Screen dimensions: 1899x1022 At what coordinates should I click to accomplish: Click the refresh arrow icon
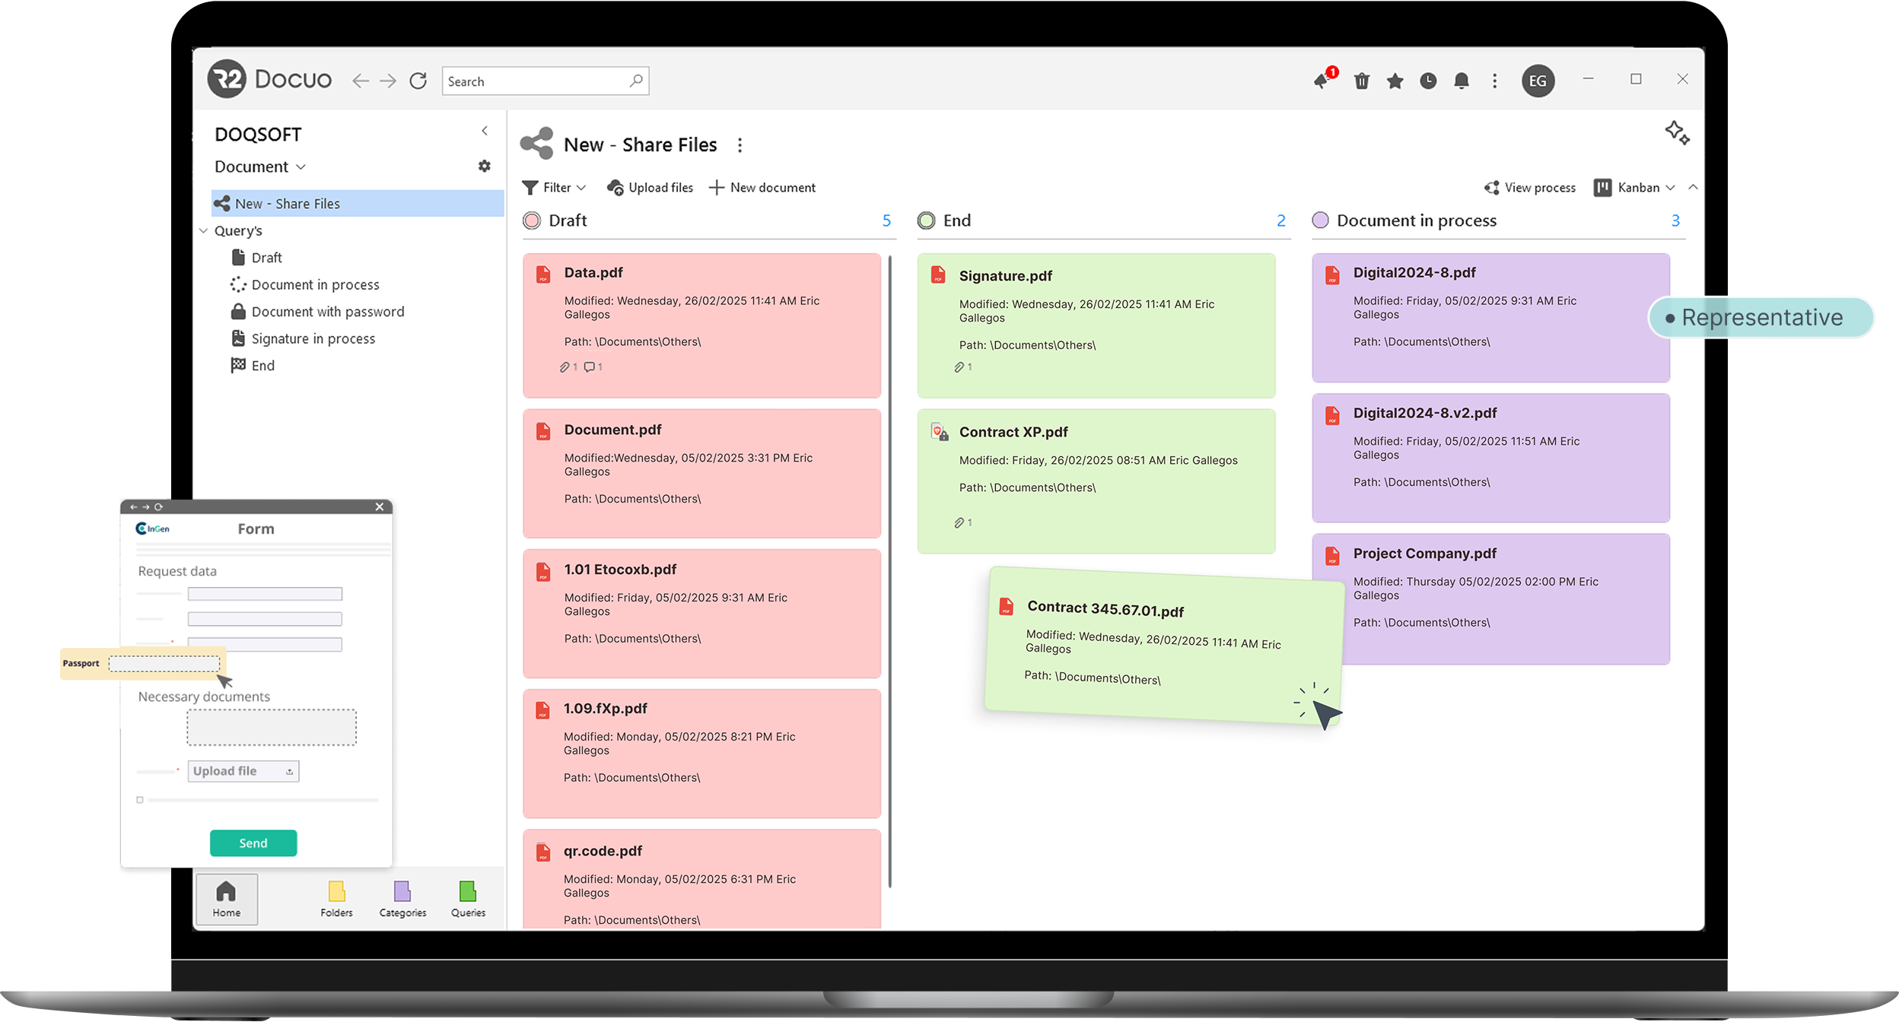point(418,81)
